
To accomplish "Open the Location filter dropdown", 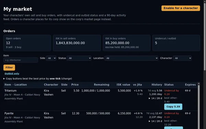I will 131,58.
